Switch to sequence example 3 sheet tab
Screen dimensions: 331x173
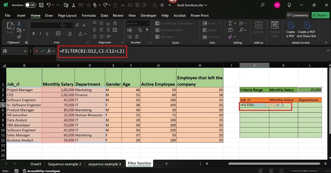coord(104,164)
